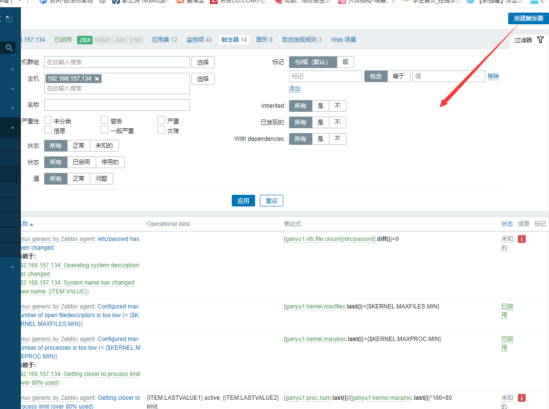Screen dimensions: 549x409
Task: Check the 严重 severity checkbox
Action: point(161,120)
